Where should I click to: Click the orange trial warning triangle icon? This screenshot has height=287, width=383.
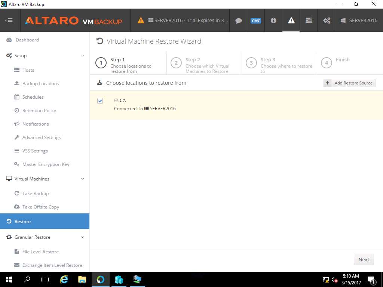click(141, 20)
